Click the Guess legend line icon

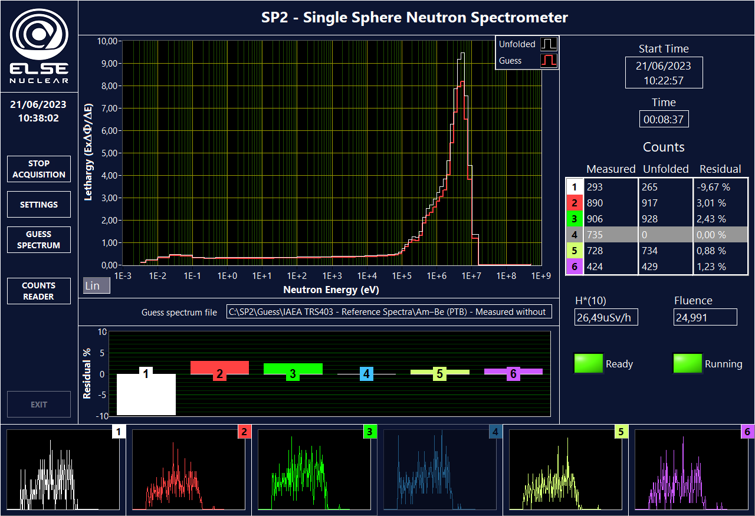click(549, 61)
